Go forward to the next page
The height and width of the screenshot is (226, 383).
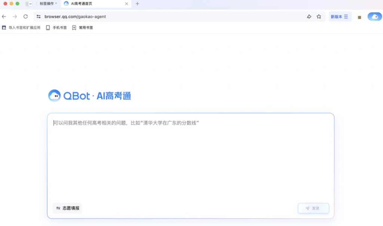coord(15,16)
